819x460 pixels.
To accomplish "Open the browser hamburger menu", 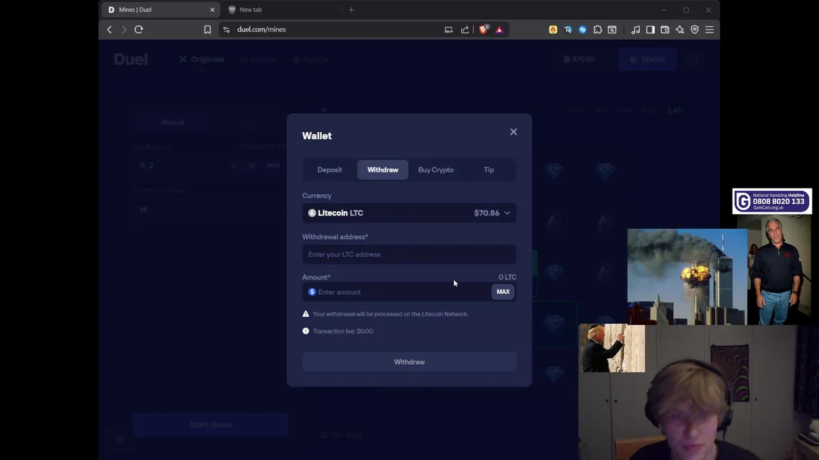I will pyautogui.click(x=709, y=29).
